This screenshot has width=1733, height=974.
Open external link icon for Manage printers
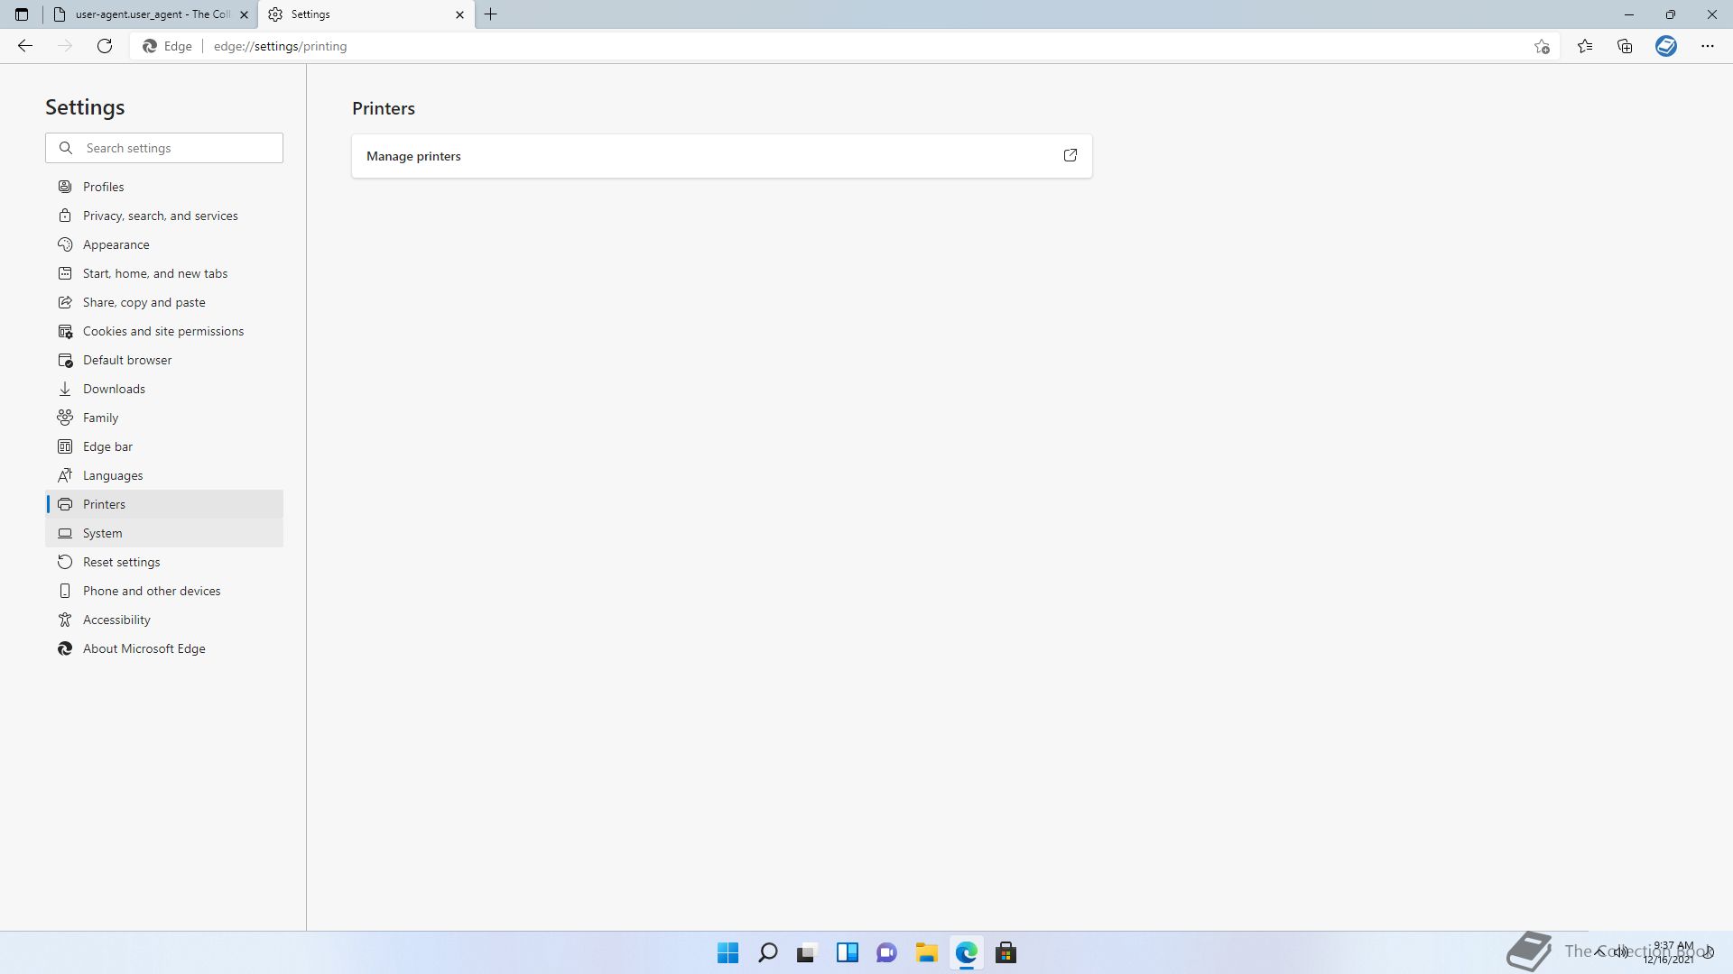click(1070, 155)
